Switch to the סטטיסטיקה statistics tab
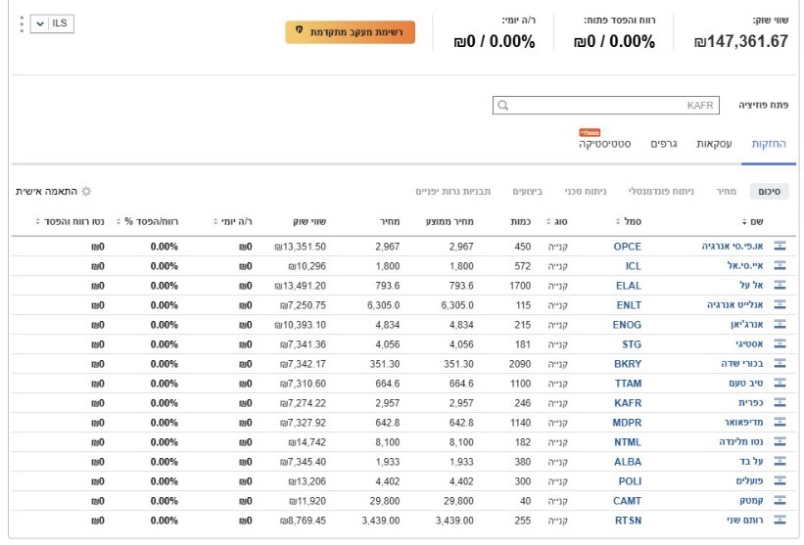 click(604, 144)
